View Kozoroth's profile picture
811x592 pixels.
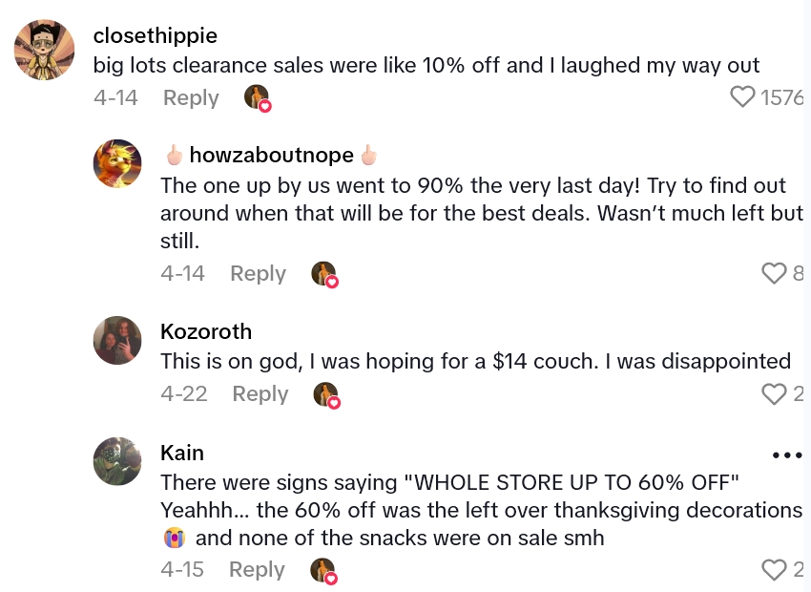click(x=117, y=341)
